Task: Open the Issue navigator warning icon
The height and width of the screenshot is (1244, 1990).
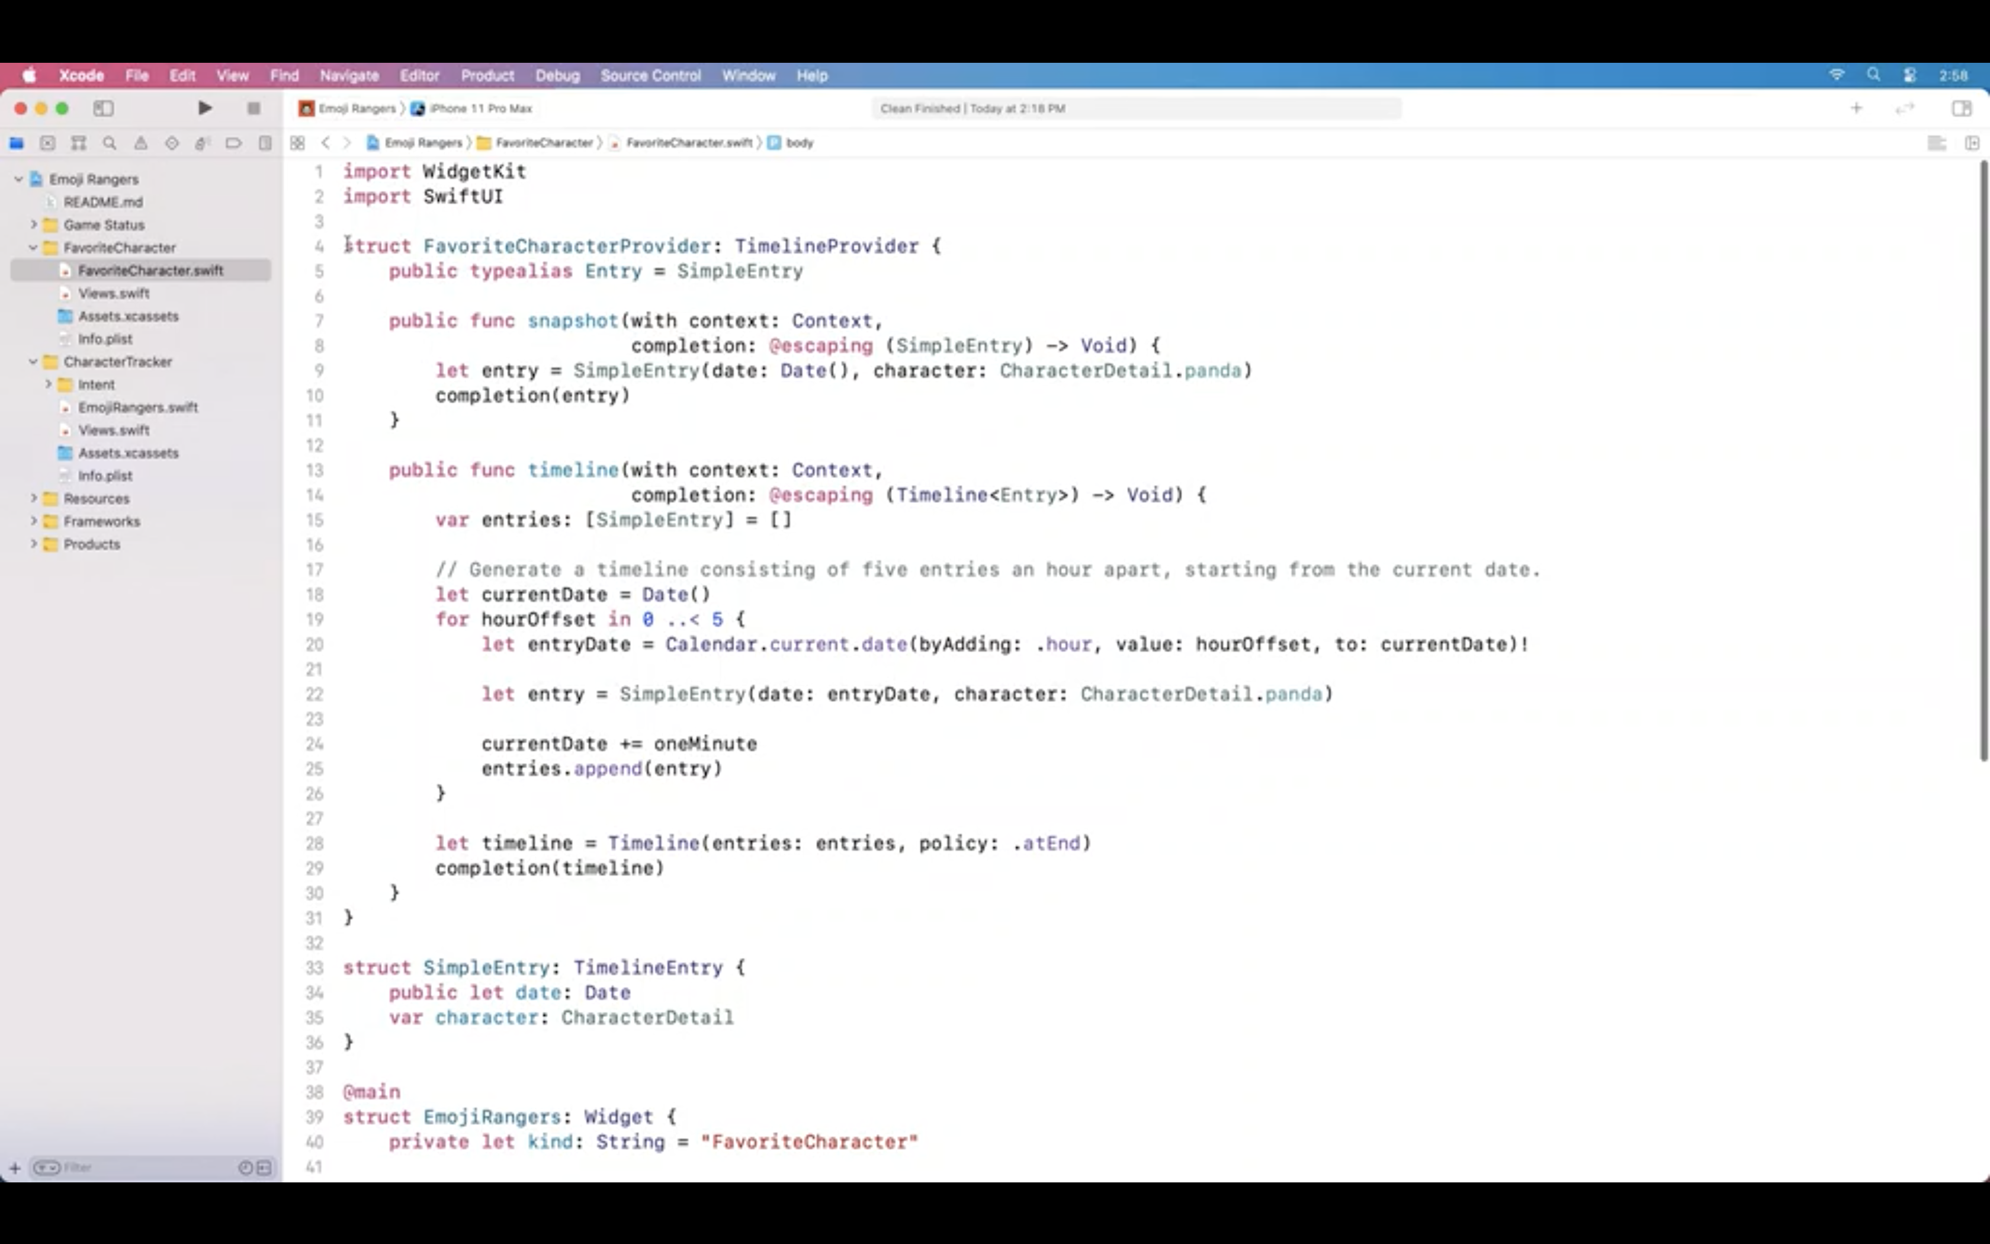Action: [x=140, y=143]
